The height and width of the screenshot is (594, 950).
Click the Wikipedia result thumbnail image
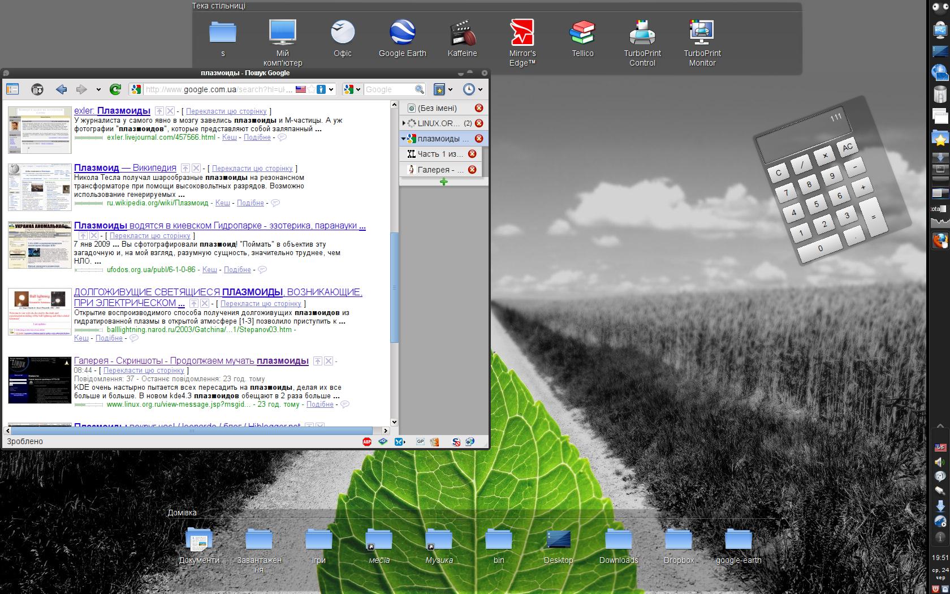tap(40, 187)
